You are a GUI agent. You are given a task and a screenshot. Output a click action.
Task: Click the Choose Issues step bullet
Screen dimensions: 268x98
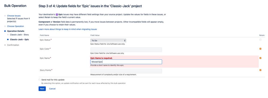(5, 16)
